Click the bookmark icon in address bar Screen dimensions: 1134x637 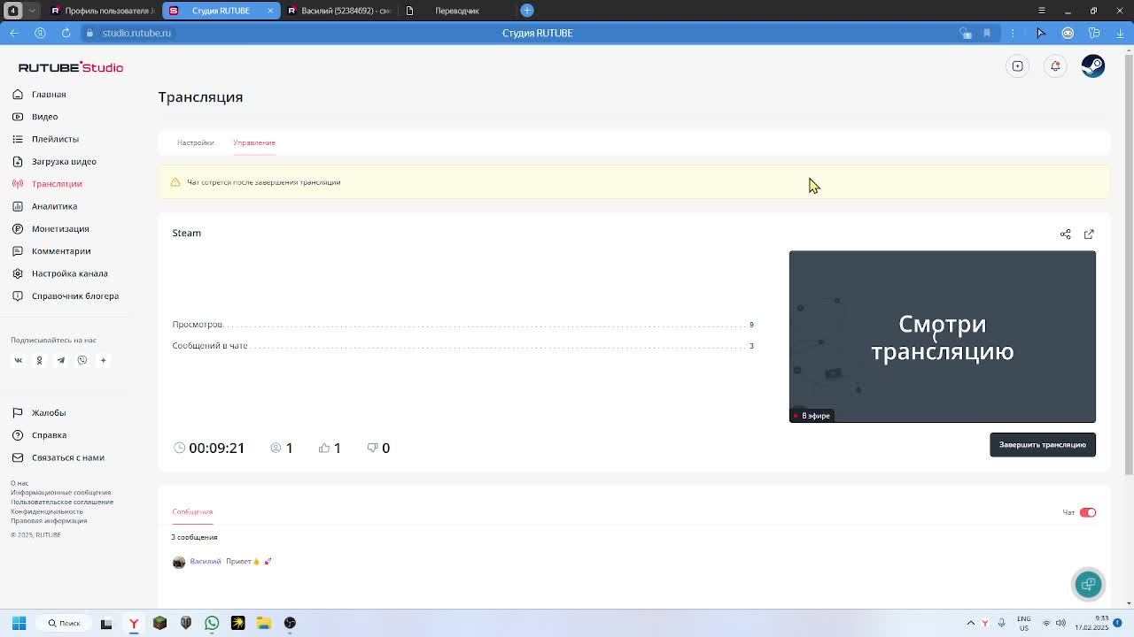tap(986, 33)
